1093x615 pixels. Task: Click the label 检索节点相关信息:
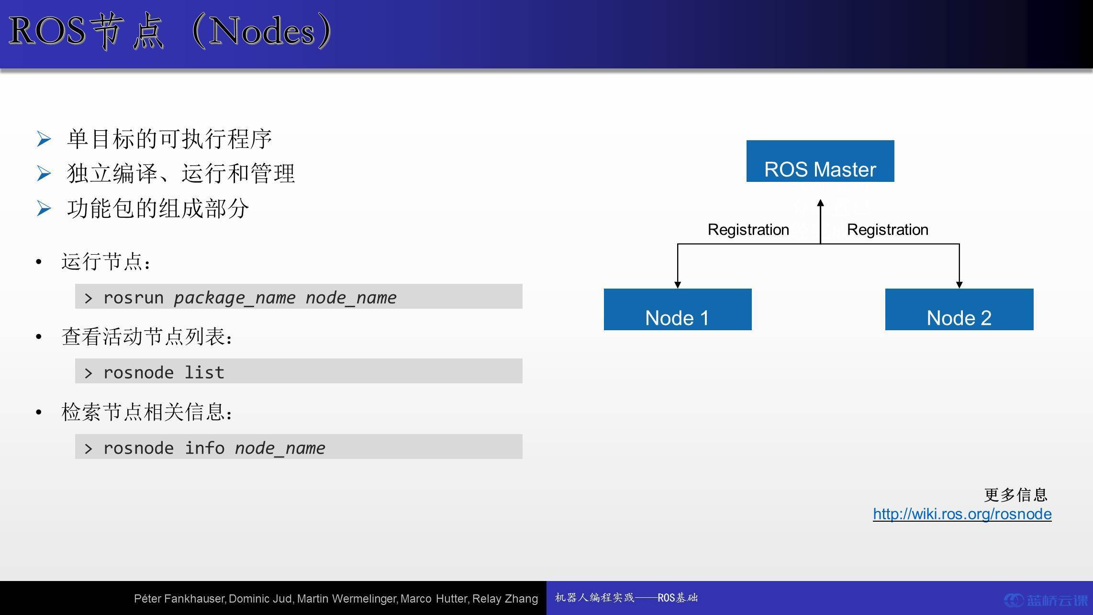pyautogui.click(x=147, y=412)
